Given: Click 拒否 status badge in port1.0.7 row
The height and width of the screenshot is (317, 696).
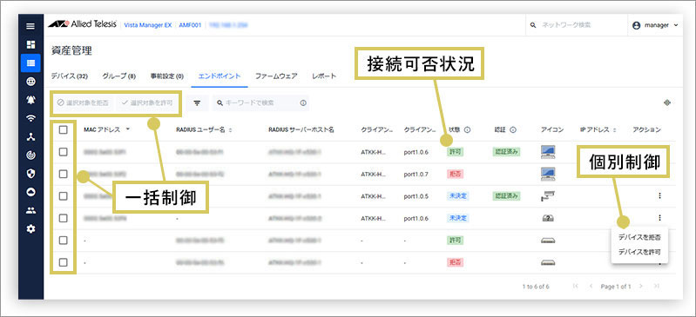Looking at the screenshot, I should click(455, 174).
